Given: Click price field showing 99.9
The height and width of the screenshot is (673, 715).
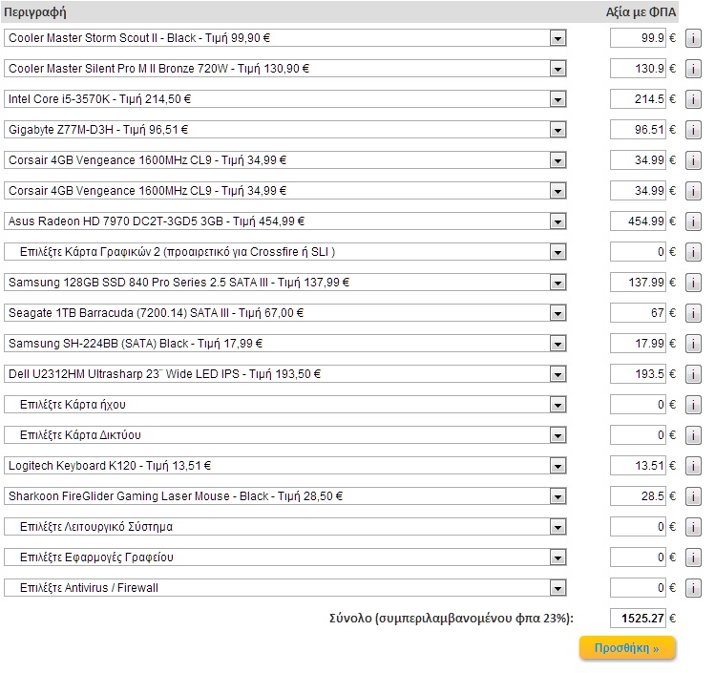Looking at the screenshot, I should [638, 38].
